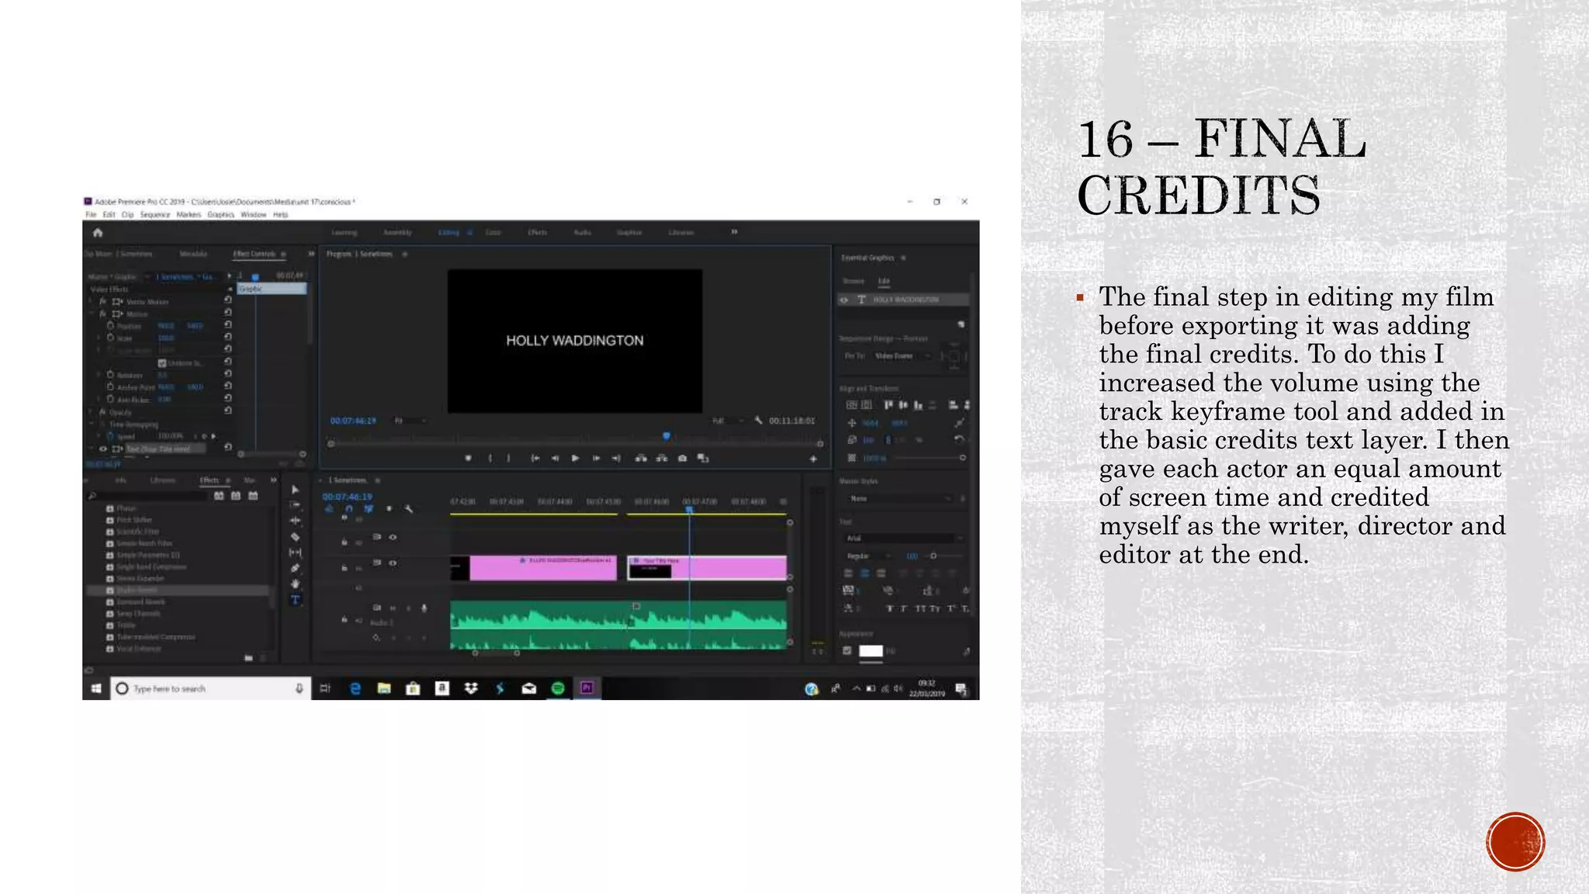Open the Pin To Video Frame dropdown
The height and width of the screenshot is (894, 1589).
tap(902, 356)
